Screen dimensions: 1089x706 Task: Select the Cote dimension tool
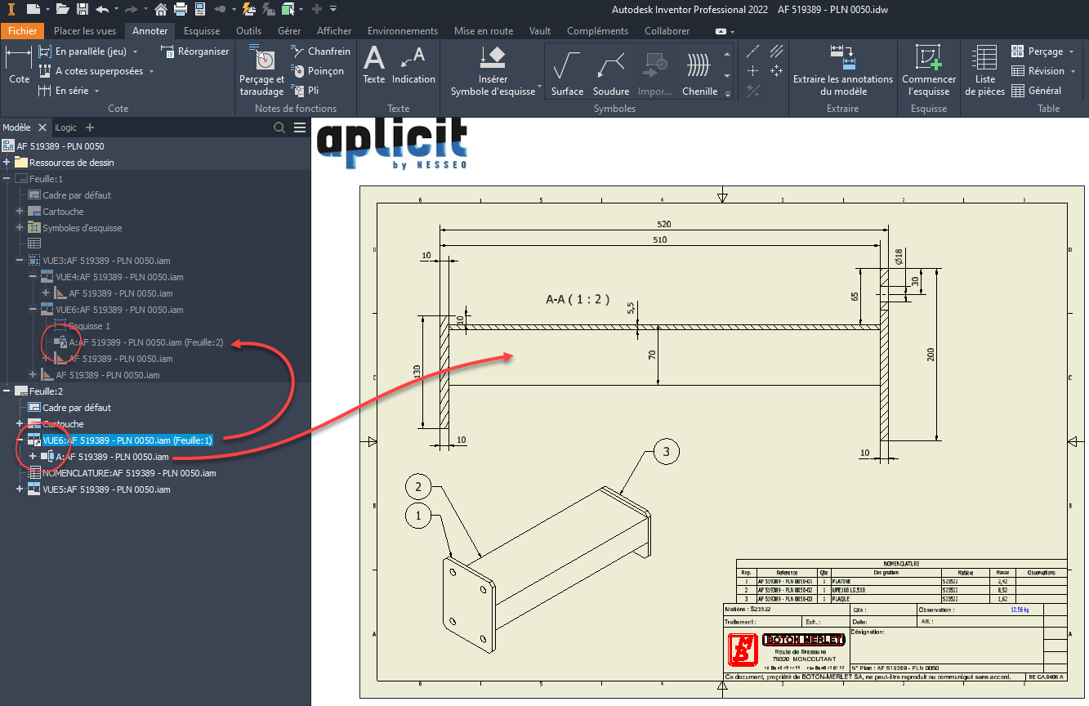tap(19, 65)
